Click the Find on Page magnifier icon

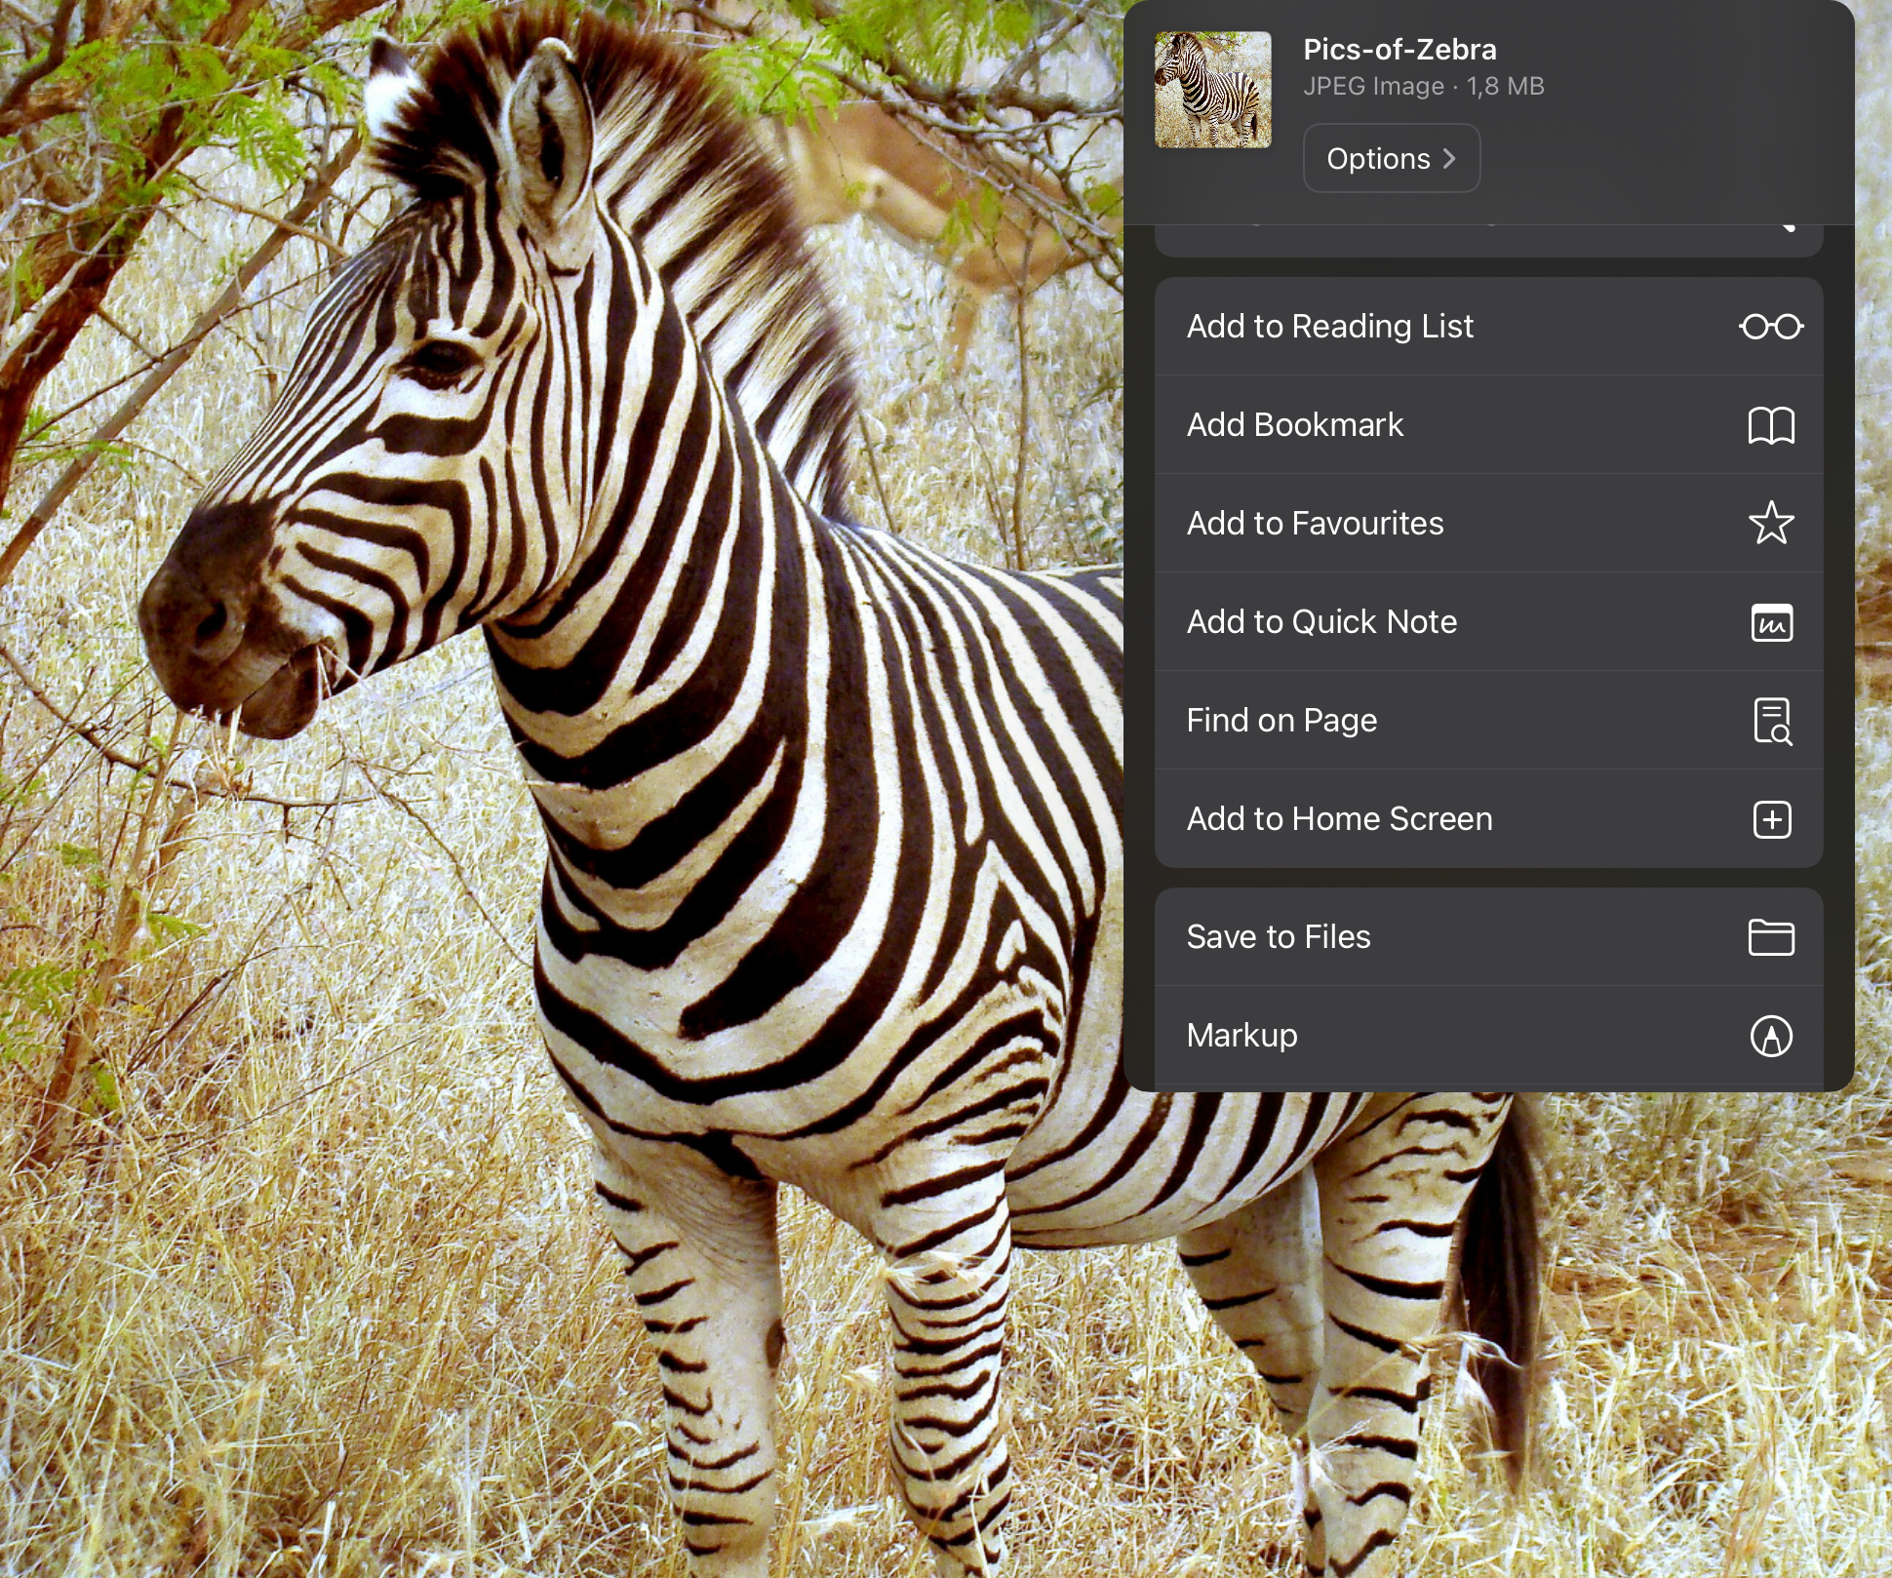tap(1771, 721)
